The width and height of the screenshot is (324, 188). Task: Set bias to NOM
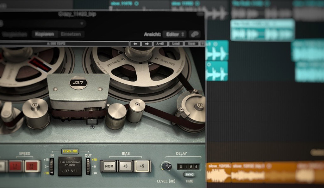109,166
